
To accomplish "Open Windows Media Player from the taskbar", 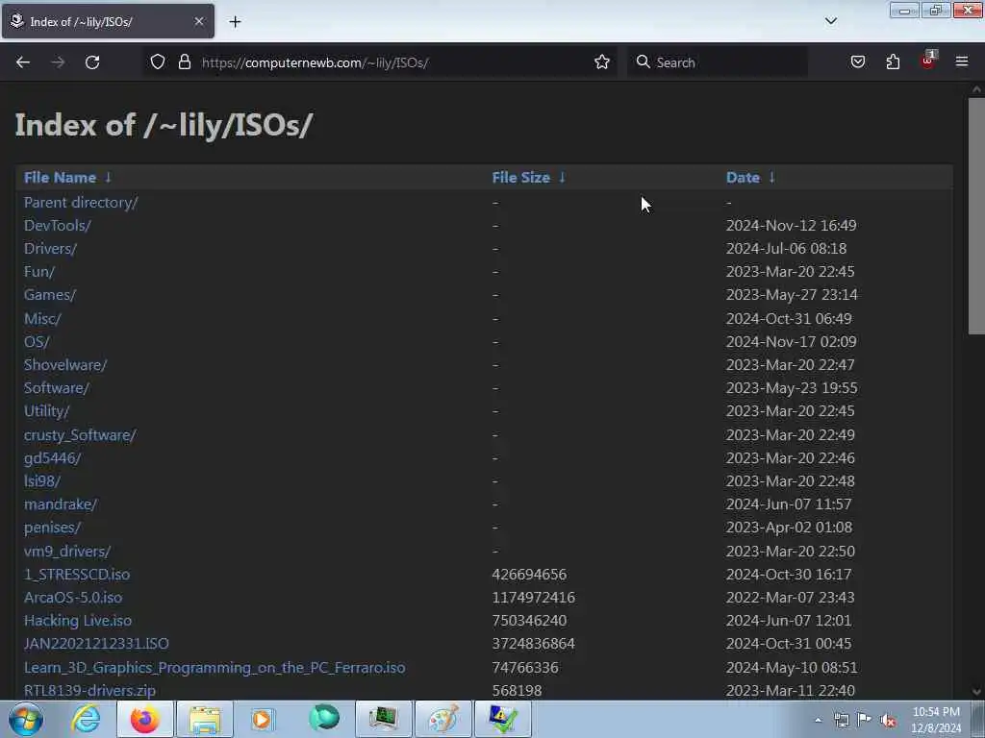I will coord(263,719).
